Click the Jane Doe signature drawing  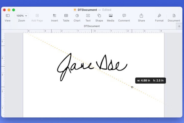coord(92,66)
